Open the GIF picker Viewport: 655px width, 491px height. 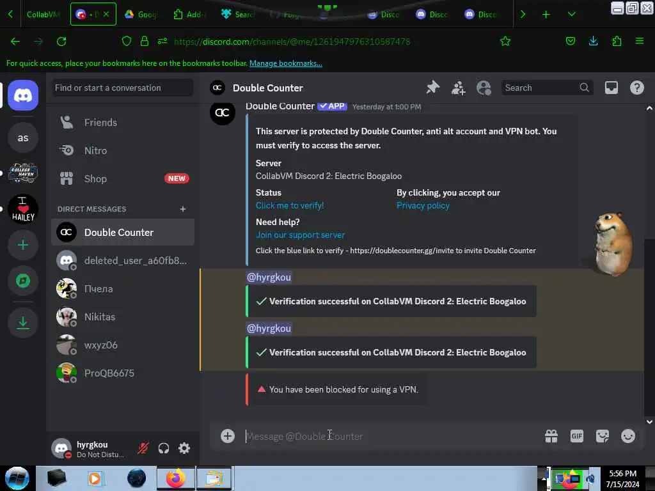click(x=576, y=436)
